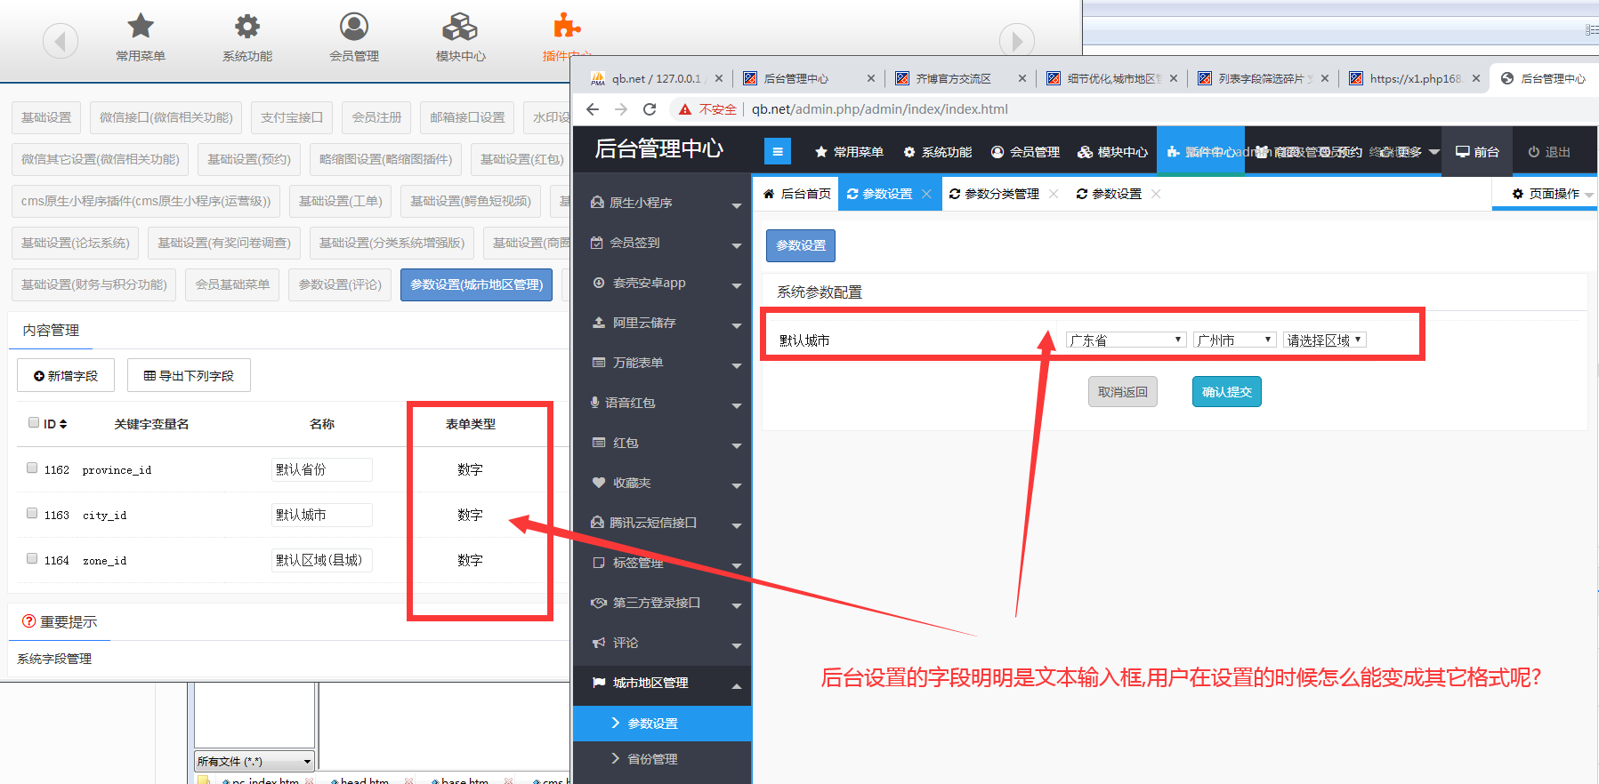The height and width of the screenshot is (784, 1599).
Task: Tick the checkbox for row 1164 zone_id
Action: (32, 559)
